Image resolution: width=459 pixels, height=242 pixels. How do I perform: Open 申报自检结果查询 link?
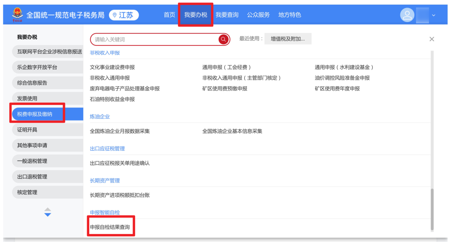pos(110,227)
